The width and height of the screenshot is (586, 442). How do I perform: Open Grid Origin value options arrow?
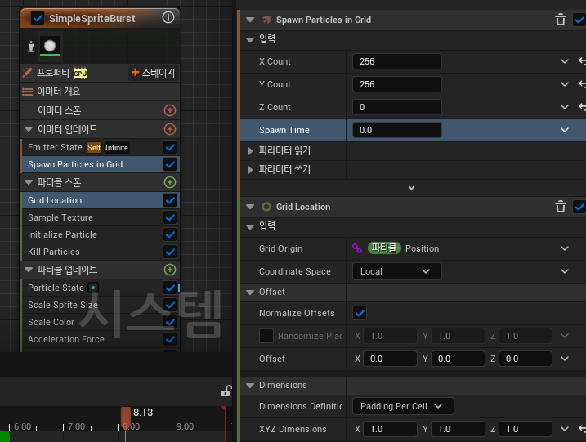coord(564,248)
